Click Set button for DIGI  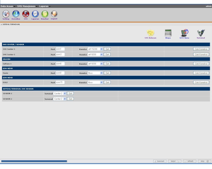(107, 82)
